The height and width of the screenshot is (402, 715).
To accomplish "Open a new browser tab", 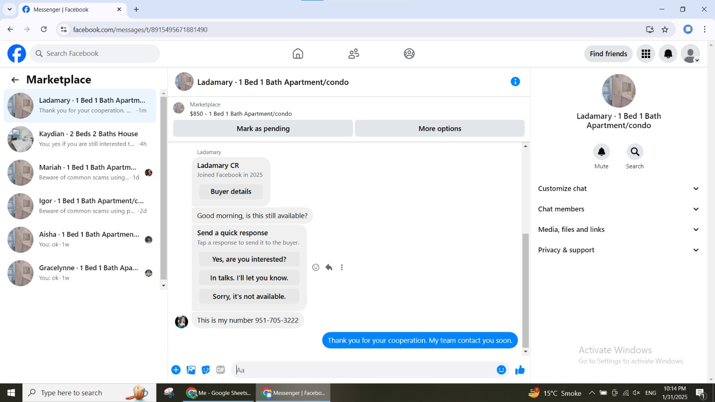I will 136,9.
